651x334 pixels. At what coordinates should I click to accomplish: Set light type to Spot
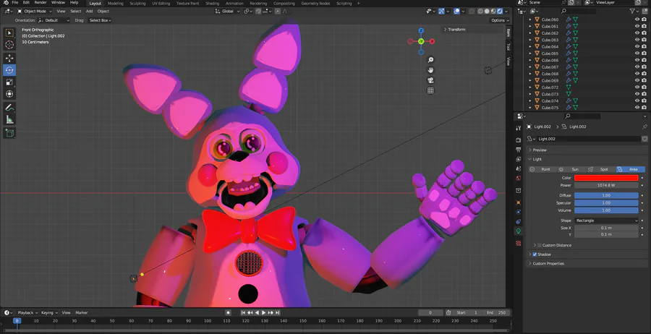click(x=601, y=169)
